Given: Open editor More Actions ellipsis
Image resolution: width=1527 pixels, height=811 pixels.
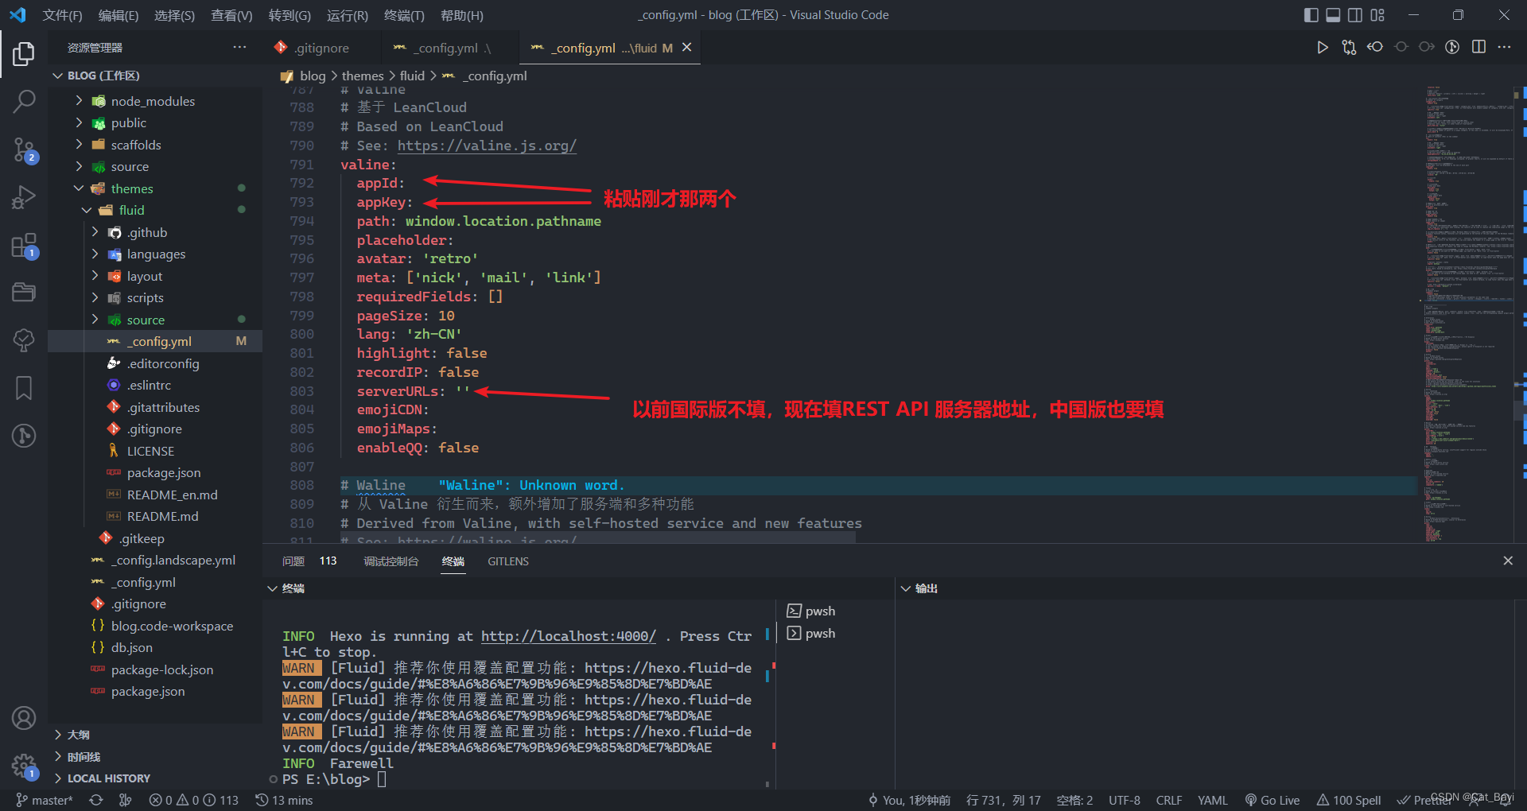Looking at the screenshot, I should (1504, 48).
